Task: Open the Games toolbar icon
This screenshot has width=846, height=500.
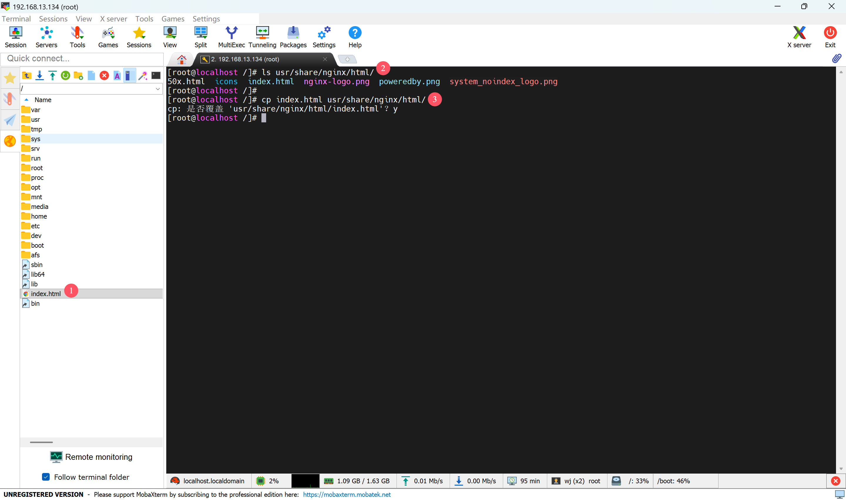Action: tap(108, 37)
